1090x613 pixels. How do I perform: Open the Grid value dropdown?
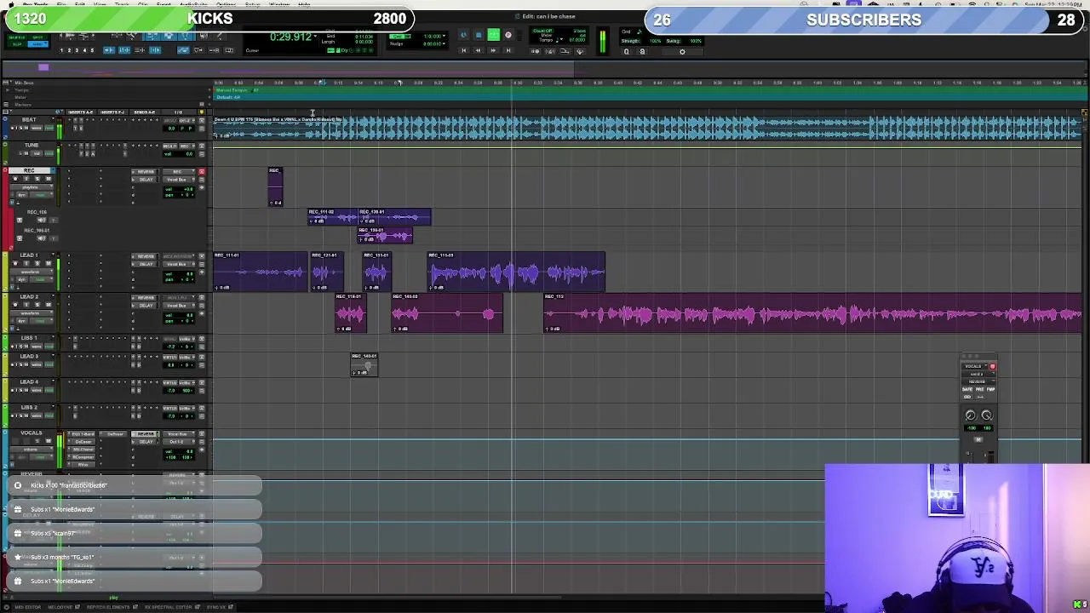click(x=445, y=36)
